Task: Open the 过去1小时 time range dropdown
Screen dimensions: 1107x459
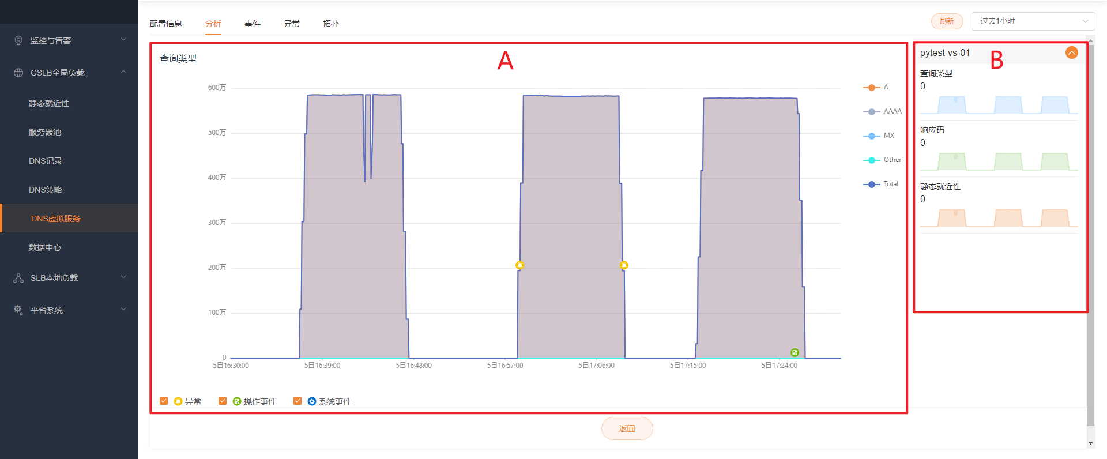Action: click(x=1033, y=21)
